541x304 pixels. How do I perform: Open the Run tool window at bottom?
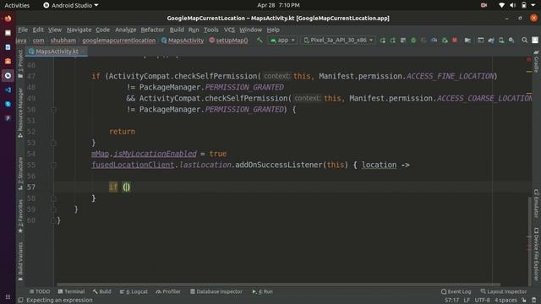[262, 291]
